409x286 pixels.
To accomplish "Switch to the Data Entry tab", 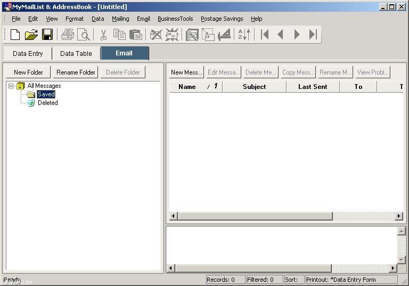I will [x=28, y=53].
